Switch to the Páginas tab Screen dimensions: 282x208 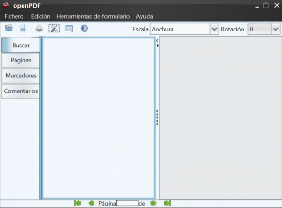[21, 60]
